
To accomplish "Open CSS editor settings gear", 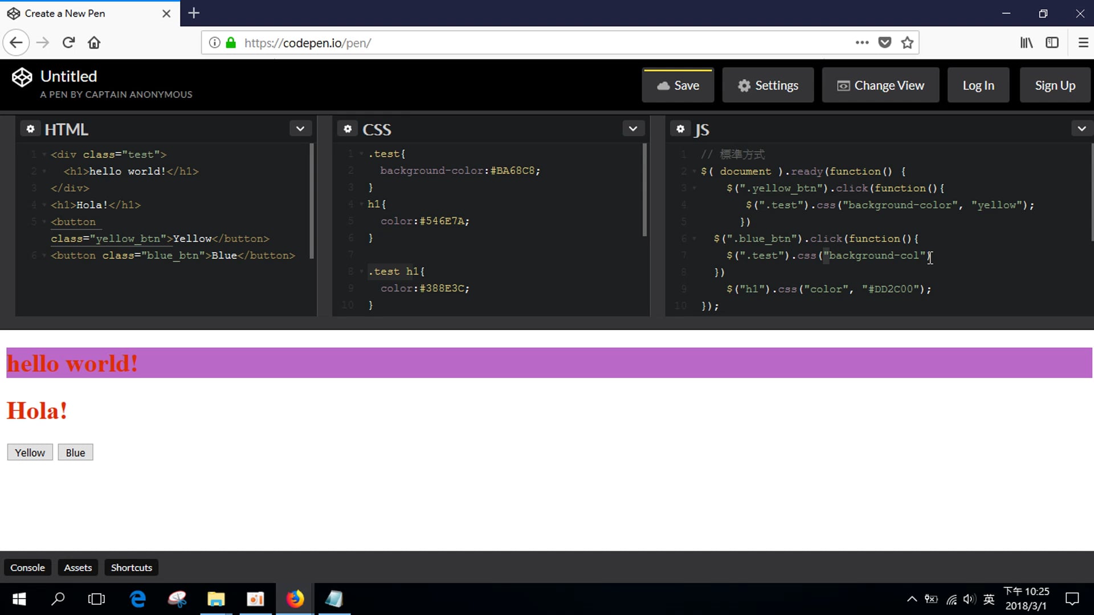I will click(x=348, y=129).
